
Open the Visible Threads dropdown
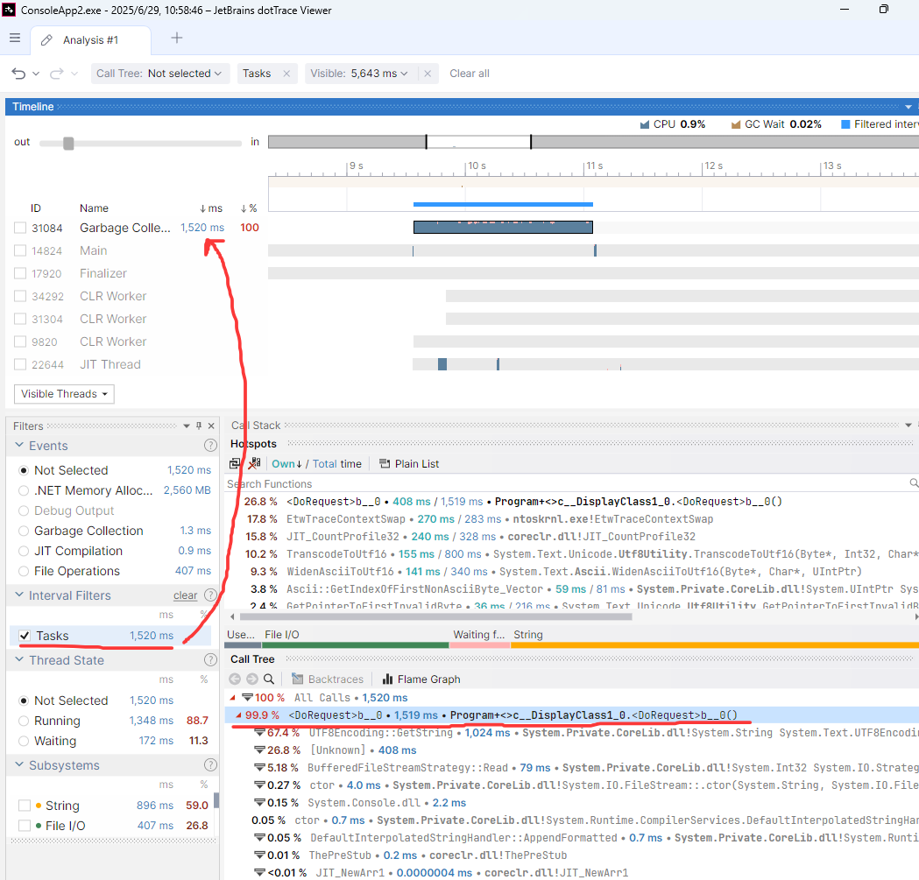click(64, 394)
